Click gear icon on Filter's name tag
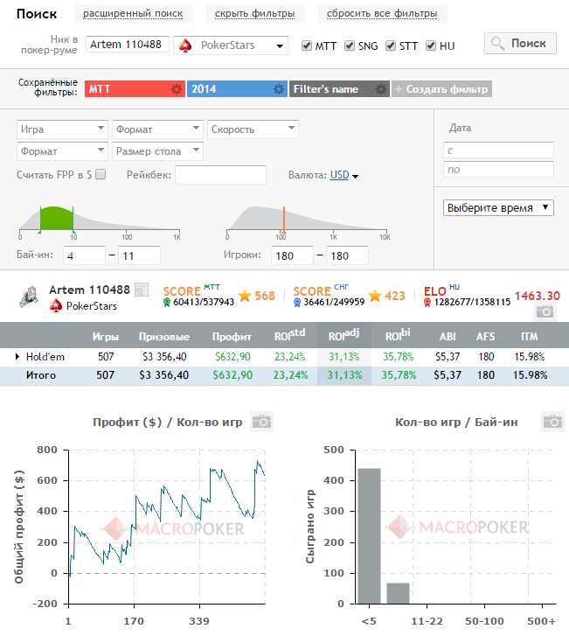 click(x=380, y=89)
